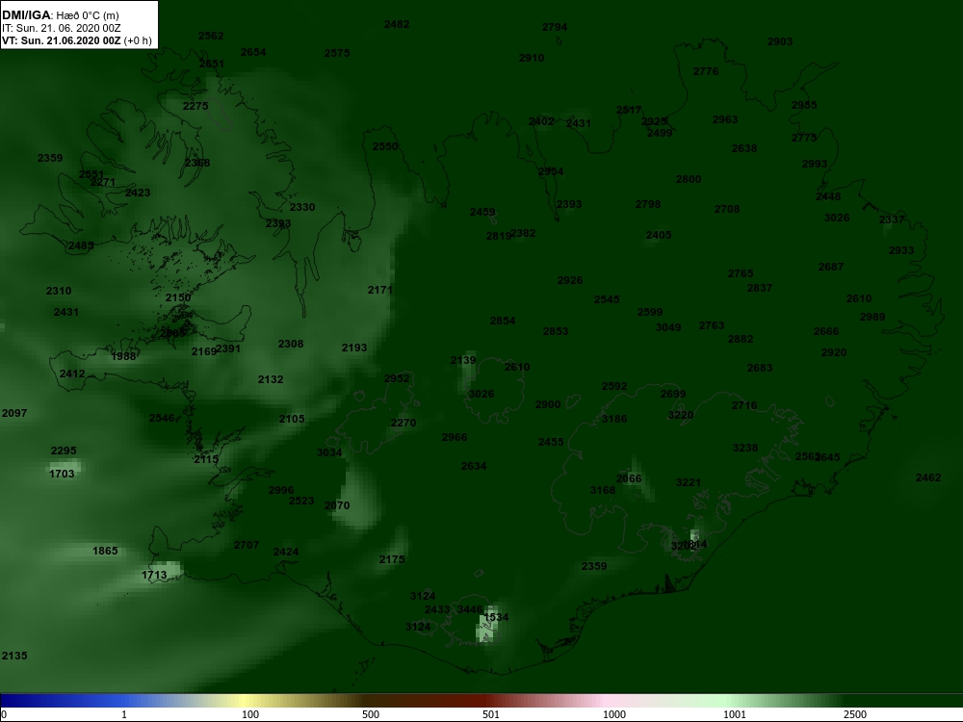The width and height of the screenshot is (963, 722).
Task: Click the map value 2462
Action: [928, 477]
